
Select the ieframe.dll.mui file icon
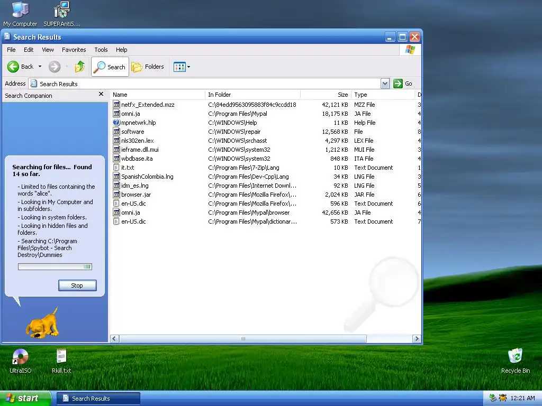(116, 150)
